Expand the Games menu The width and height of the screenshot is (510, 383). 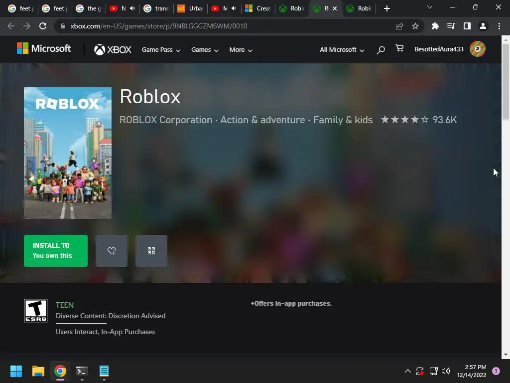pos(205,50)
